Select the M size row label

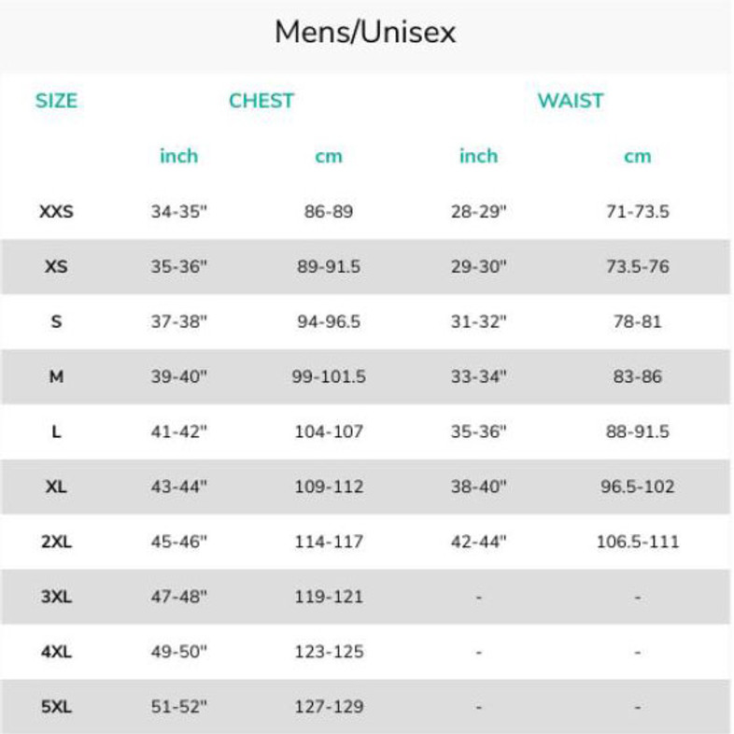coord(56,377)
